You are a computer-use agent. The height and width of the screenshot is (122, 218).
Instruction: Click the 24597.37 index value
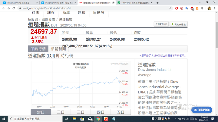(44, 32)
